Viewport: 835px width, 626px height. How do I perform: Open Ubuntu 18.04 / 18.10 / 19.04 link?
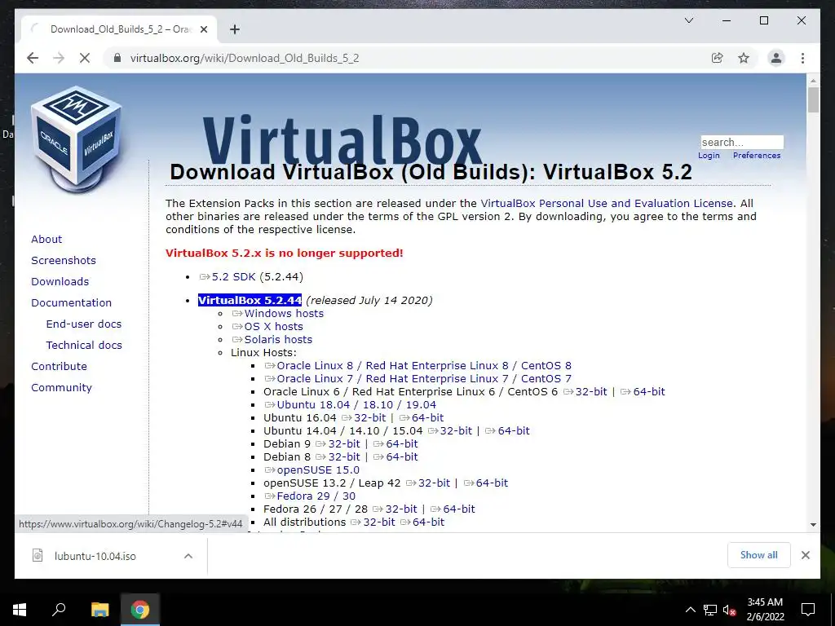[351, 404]
